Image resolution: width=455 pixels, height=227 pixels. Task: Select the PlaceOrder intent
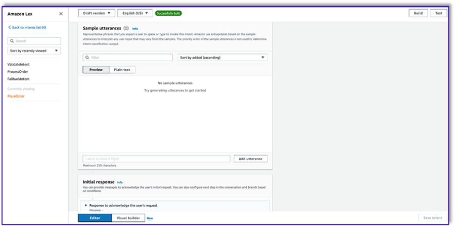(16, 97)
